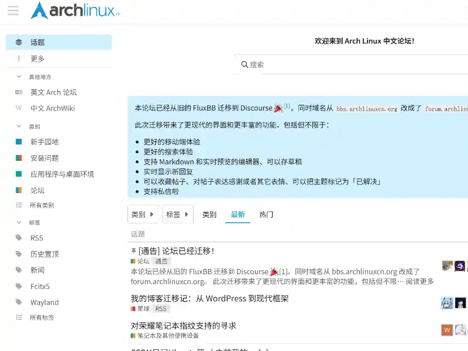Click the tag icon beside Wayland
Viewport: 468px width, 351px height.
(x=19, y=302)
